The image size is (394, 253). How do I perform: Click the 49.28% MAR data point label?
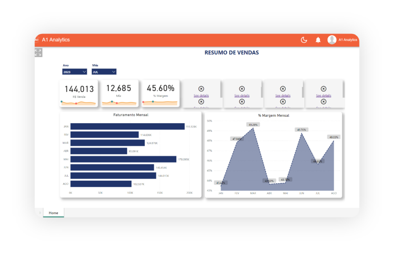[253, 125]
